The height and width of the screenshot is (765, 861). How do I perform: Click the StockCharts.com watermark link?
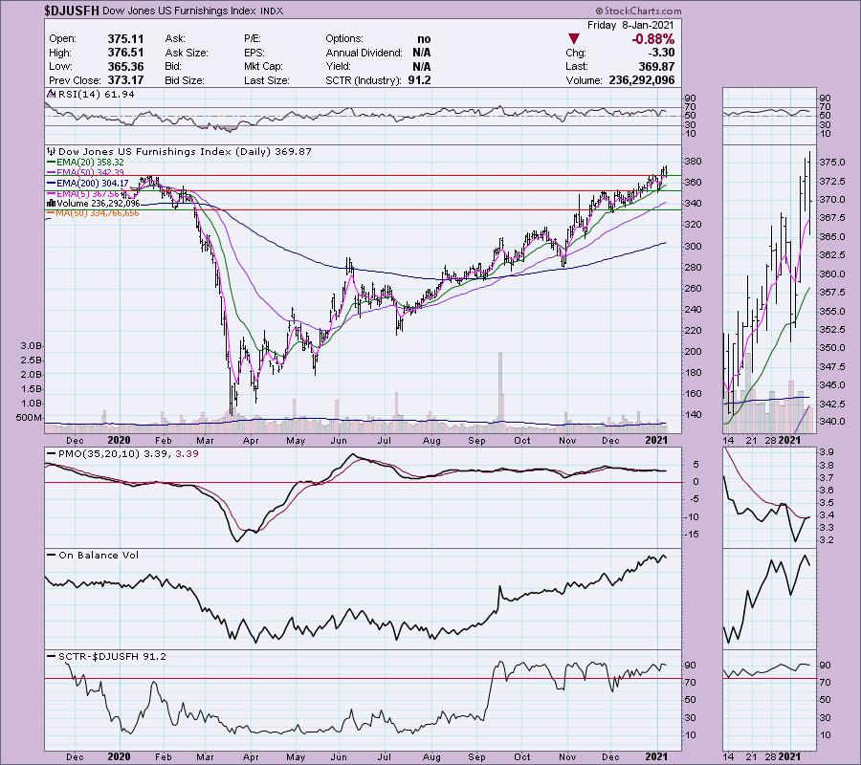click(638, 11)
